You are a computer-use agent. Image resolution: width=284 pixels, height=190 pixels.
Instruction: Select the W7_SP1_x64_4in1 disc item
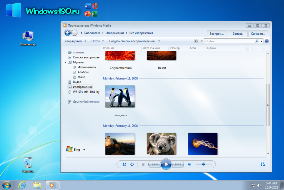coord(86,92)
